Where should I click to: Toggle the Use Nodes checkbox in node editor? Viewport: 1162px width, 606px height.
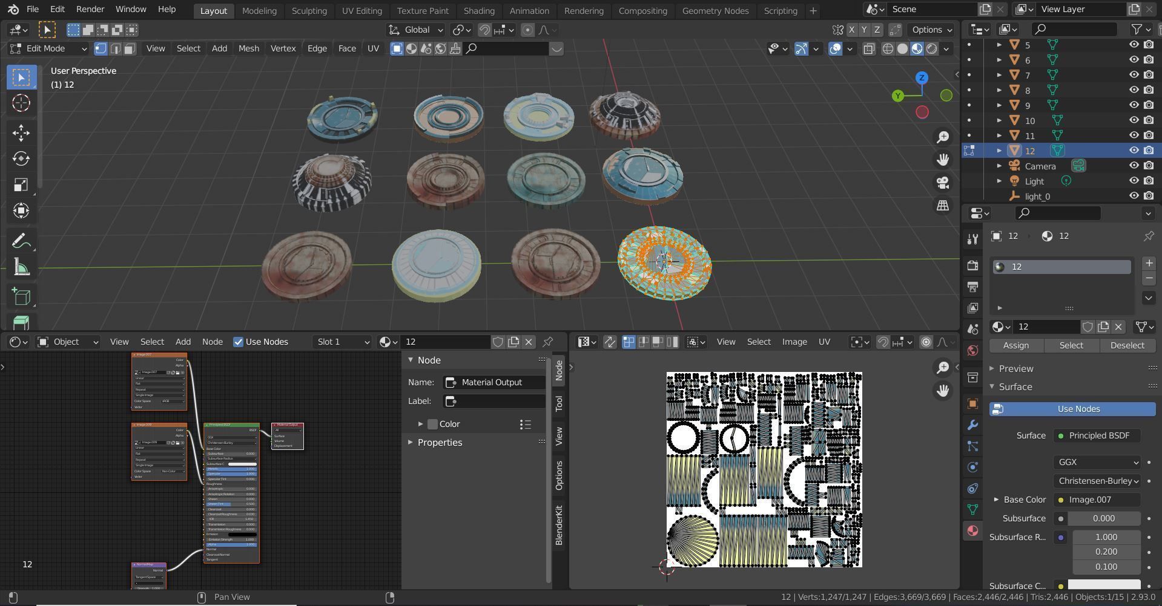point(238,342)
